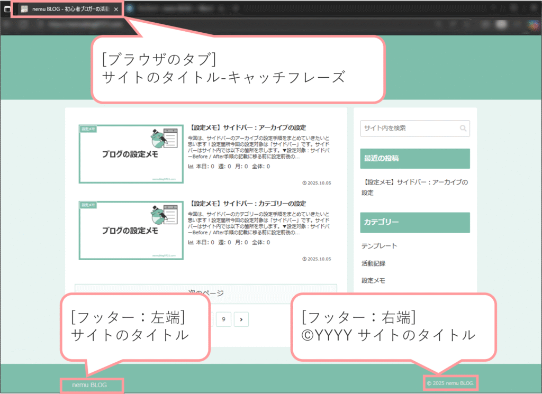
Task: Click view-count chart icon on アーカイブの設定 post
Action: coord(191,167)
